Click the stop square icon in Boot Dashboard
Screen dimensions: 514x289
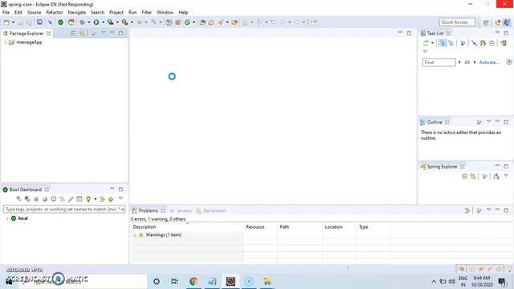(36, 199)
